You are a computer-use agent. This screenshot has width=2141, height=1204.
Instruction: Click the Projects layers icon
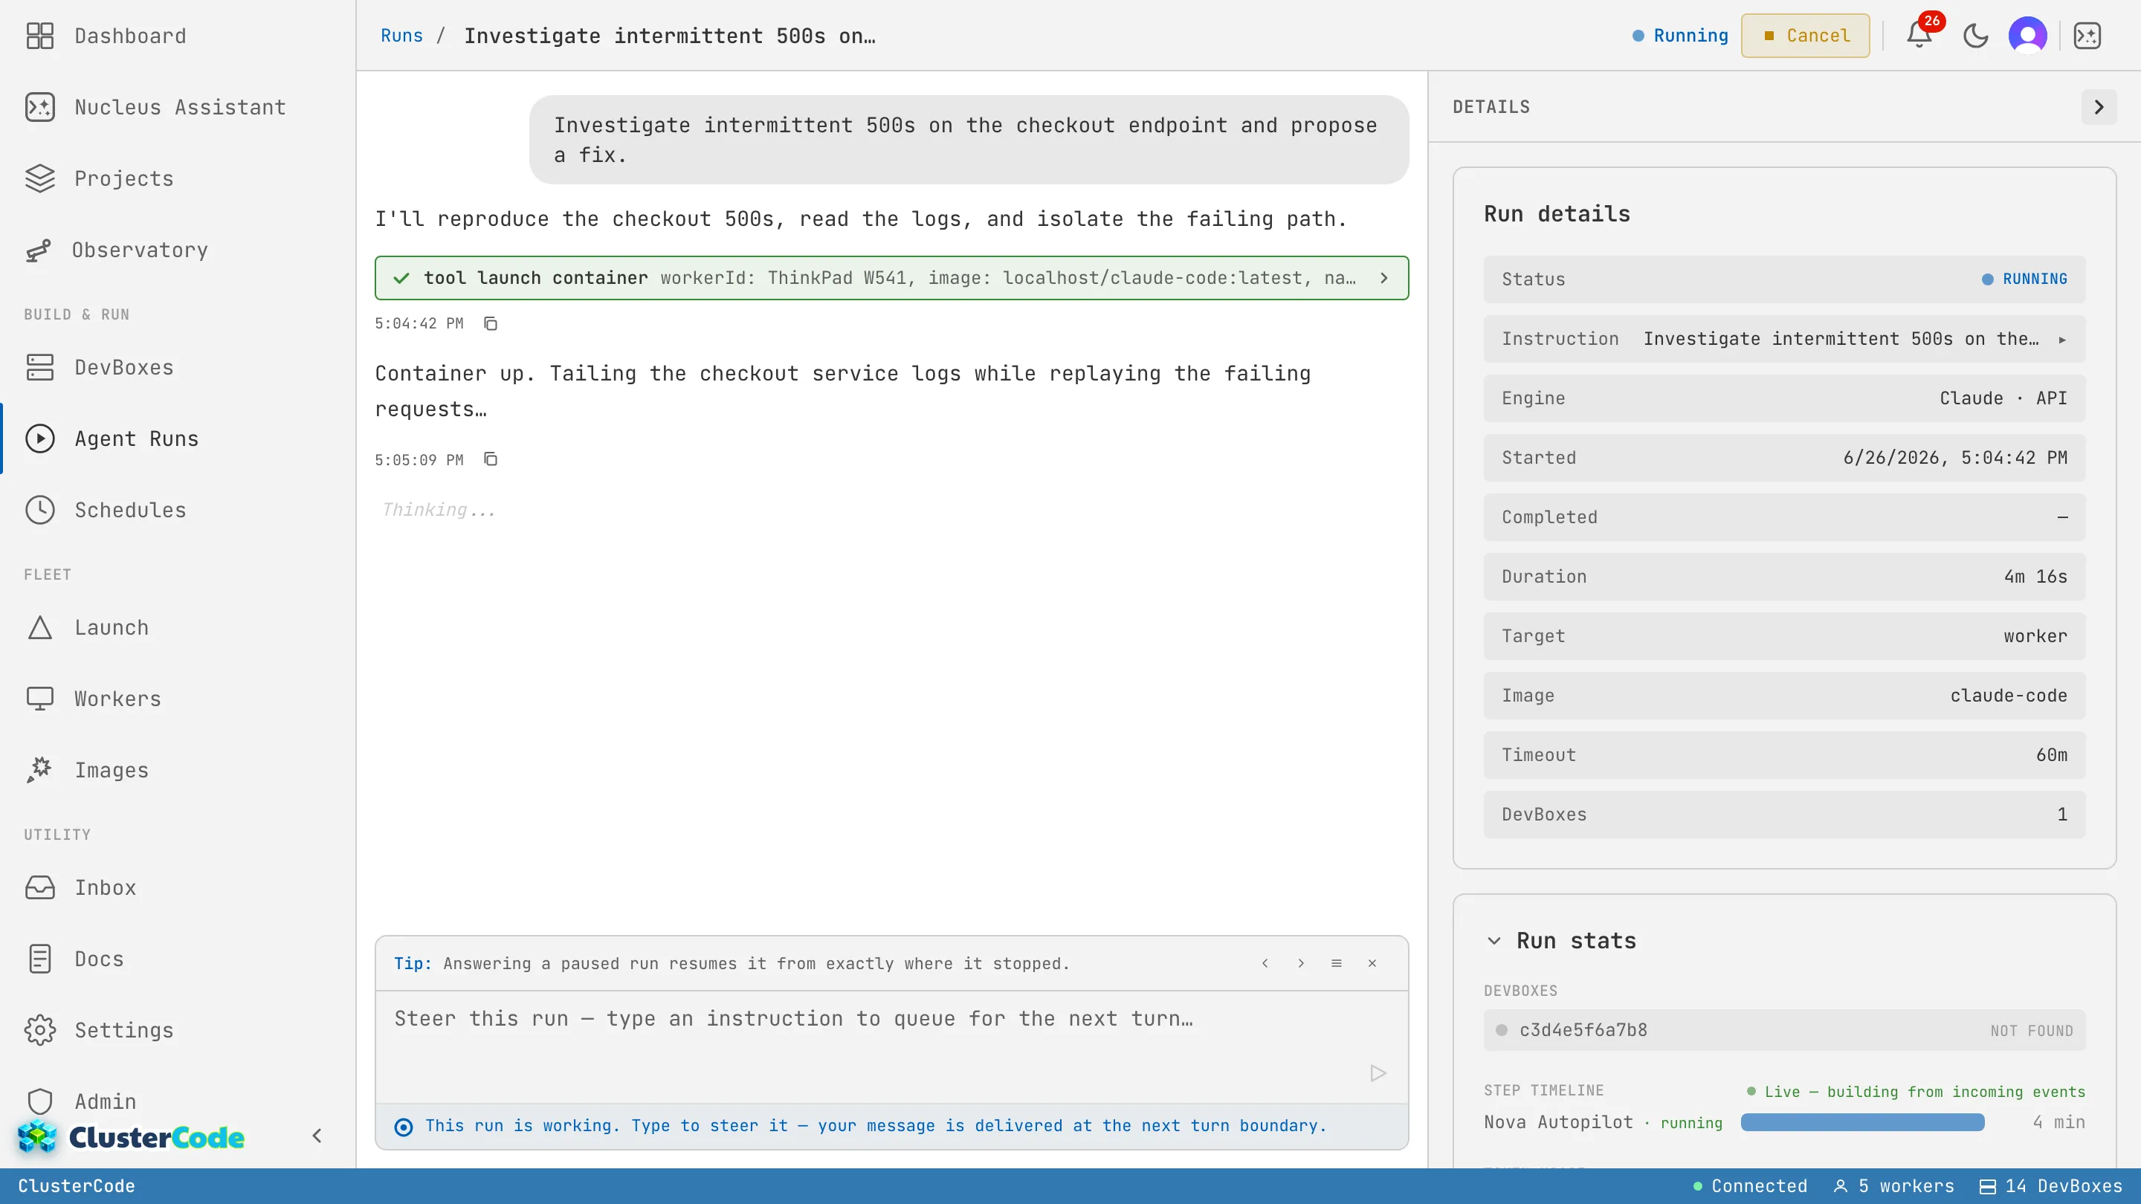click(40, 178)
